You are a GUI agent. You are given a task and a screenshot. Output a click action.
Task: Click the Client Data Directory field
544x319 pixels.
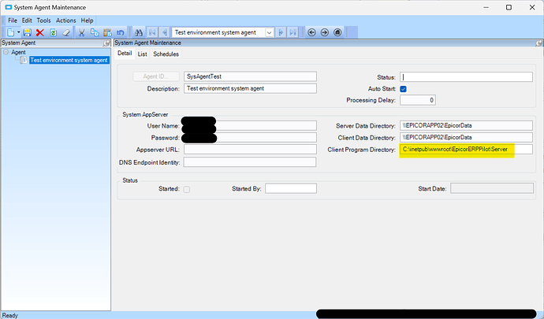466,137
